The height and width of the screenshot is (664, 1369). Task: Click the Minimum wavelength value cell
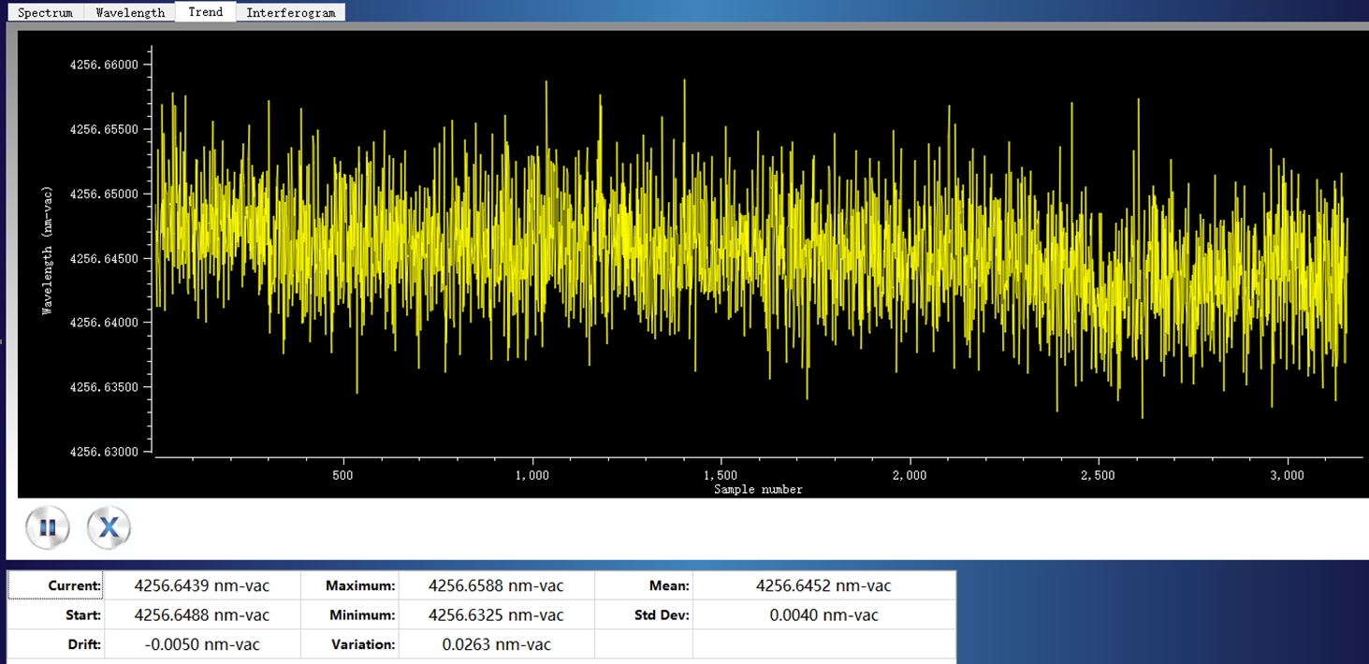(x=496, y=615)
